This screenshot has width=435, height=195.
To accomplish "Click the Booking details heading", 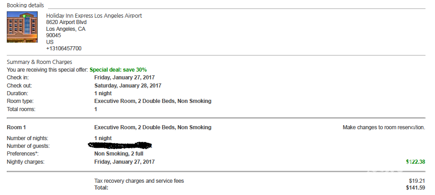I will coord(25,5).
